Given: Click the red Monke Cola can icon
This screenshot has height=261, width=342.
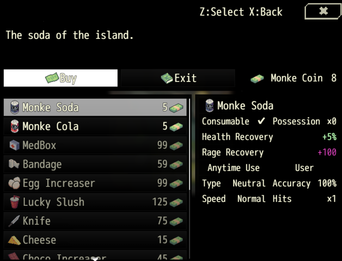Looking at the screenshot, I should tap(15, 126).
